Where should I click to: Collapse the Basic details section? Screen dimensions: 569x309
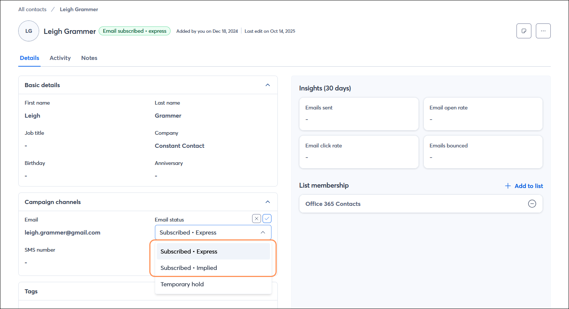click(267, 85)
